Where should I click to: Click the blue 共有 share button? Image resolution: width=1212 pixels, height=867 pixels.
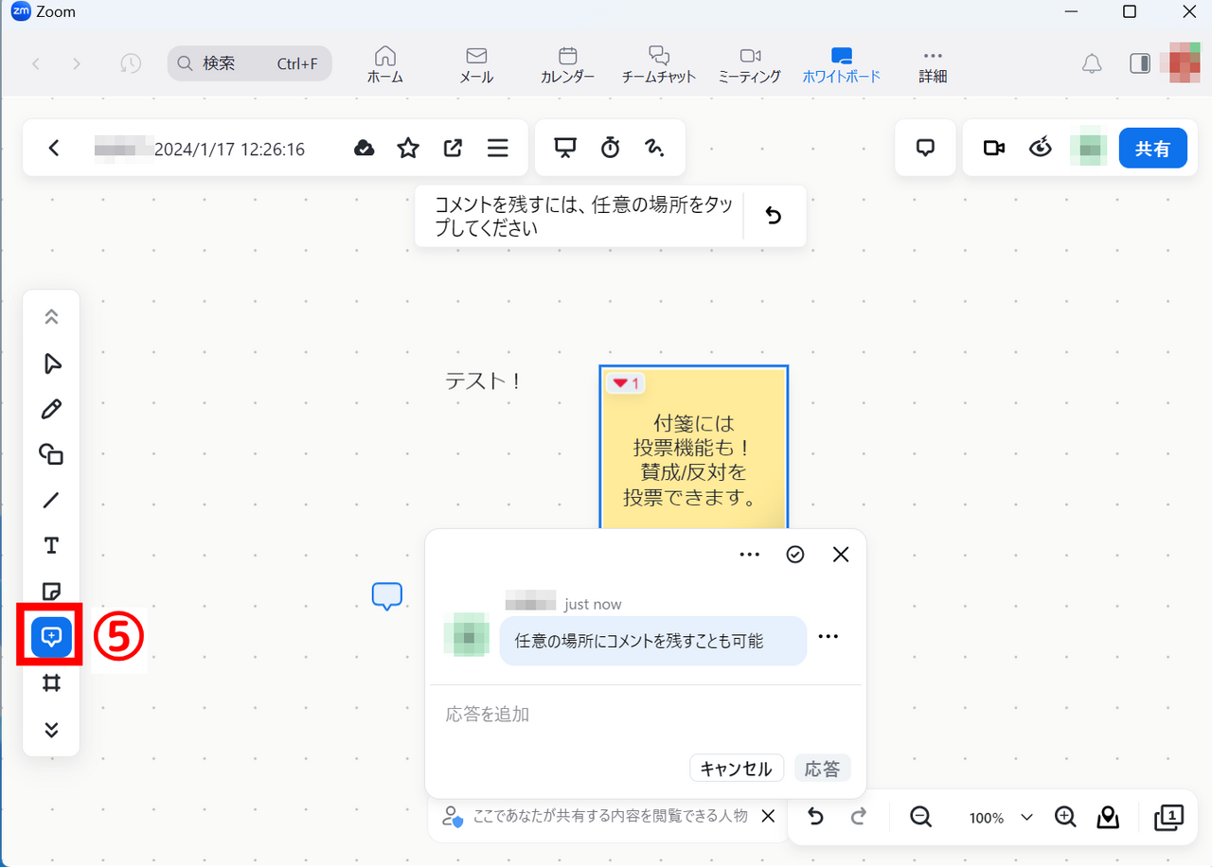1152,149
